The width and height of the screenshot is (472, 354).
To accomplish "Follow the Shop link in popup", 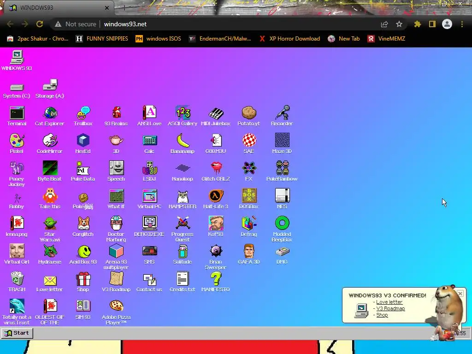I will coord(382,315).
